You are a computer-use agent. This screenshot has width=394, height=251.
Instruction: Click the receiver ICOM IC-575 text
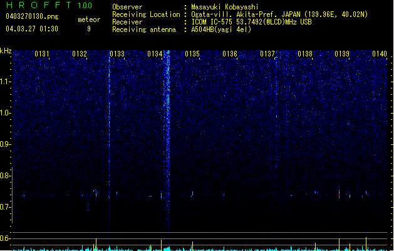[x=251, y=22]
